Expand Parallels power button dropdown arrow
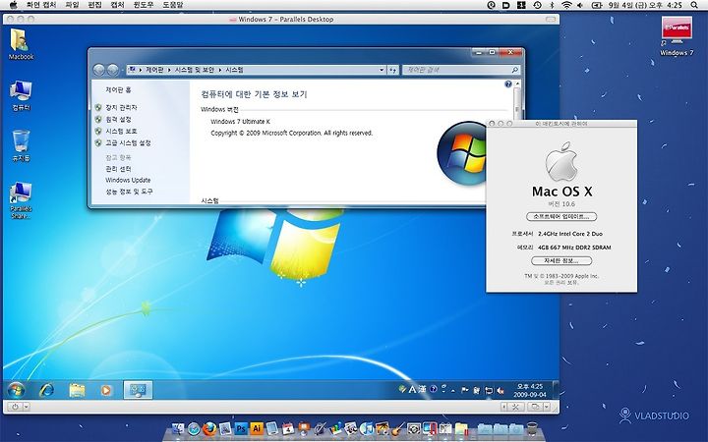708x442 pixels. pyautogui.click(x=27, y=407)
